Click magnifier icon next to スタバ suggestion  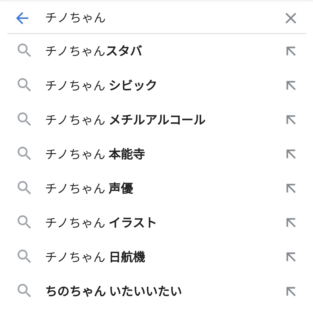(x=24, y=51)
